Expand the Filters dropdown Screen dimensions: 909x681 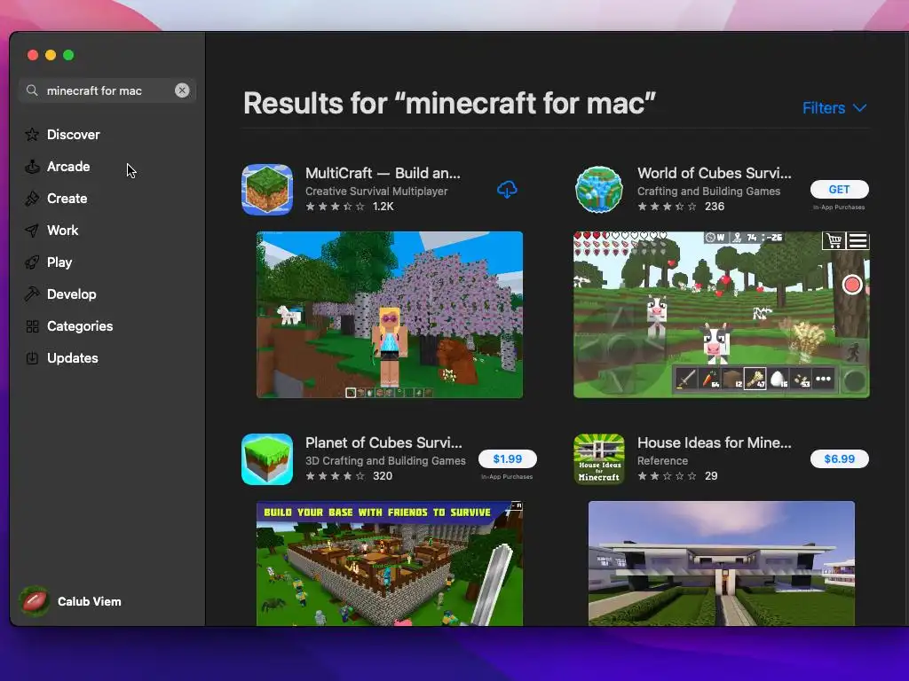click(x=834, y=107)
